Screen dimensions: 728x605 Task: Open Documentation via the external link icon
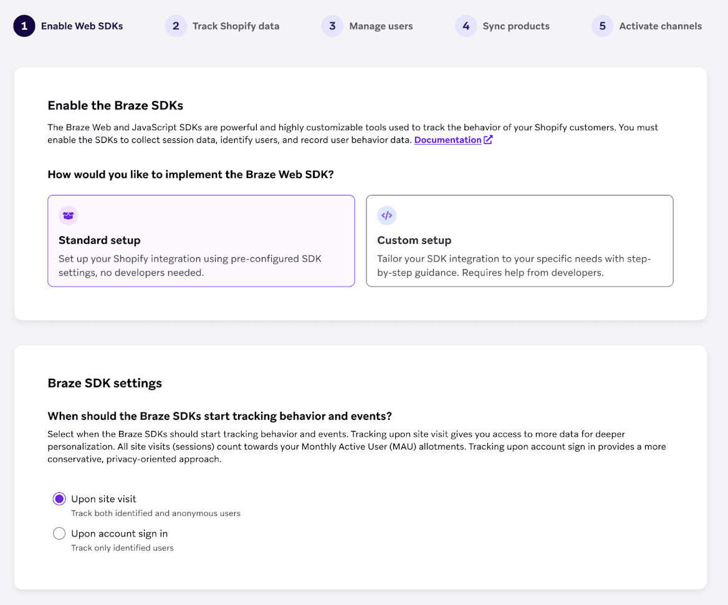coord(488,140)
